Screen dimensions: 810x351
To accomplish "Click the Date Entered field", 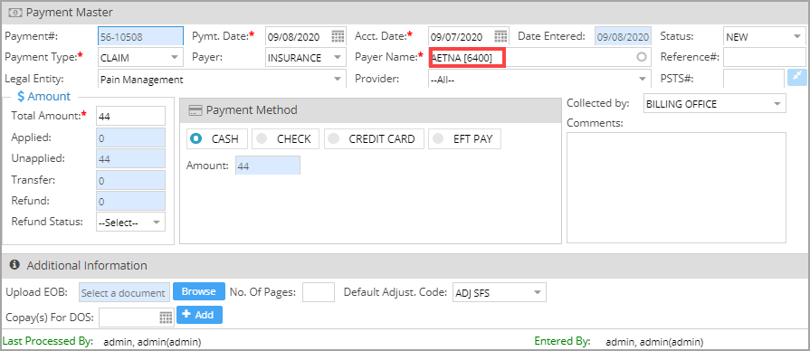I will click(622, 37).
